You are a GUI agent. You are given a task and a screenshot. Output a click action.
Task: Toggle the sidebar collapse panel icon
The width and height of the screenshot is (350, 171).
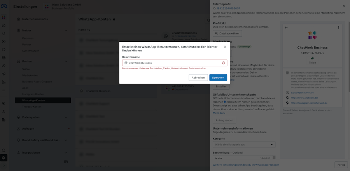(66, 162)
